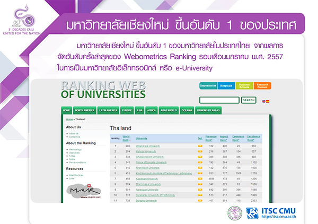Open the Mahidol University link

146,151
